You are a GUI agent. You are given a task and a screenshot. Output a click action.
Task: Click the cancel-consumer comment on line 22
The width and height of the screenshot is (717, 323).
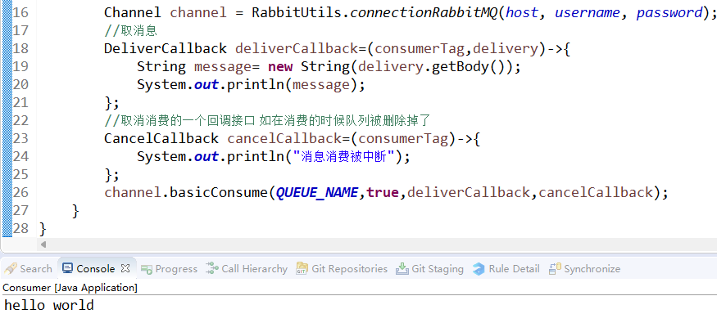267,120
